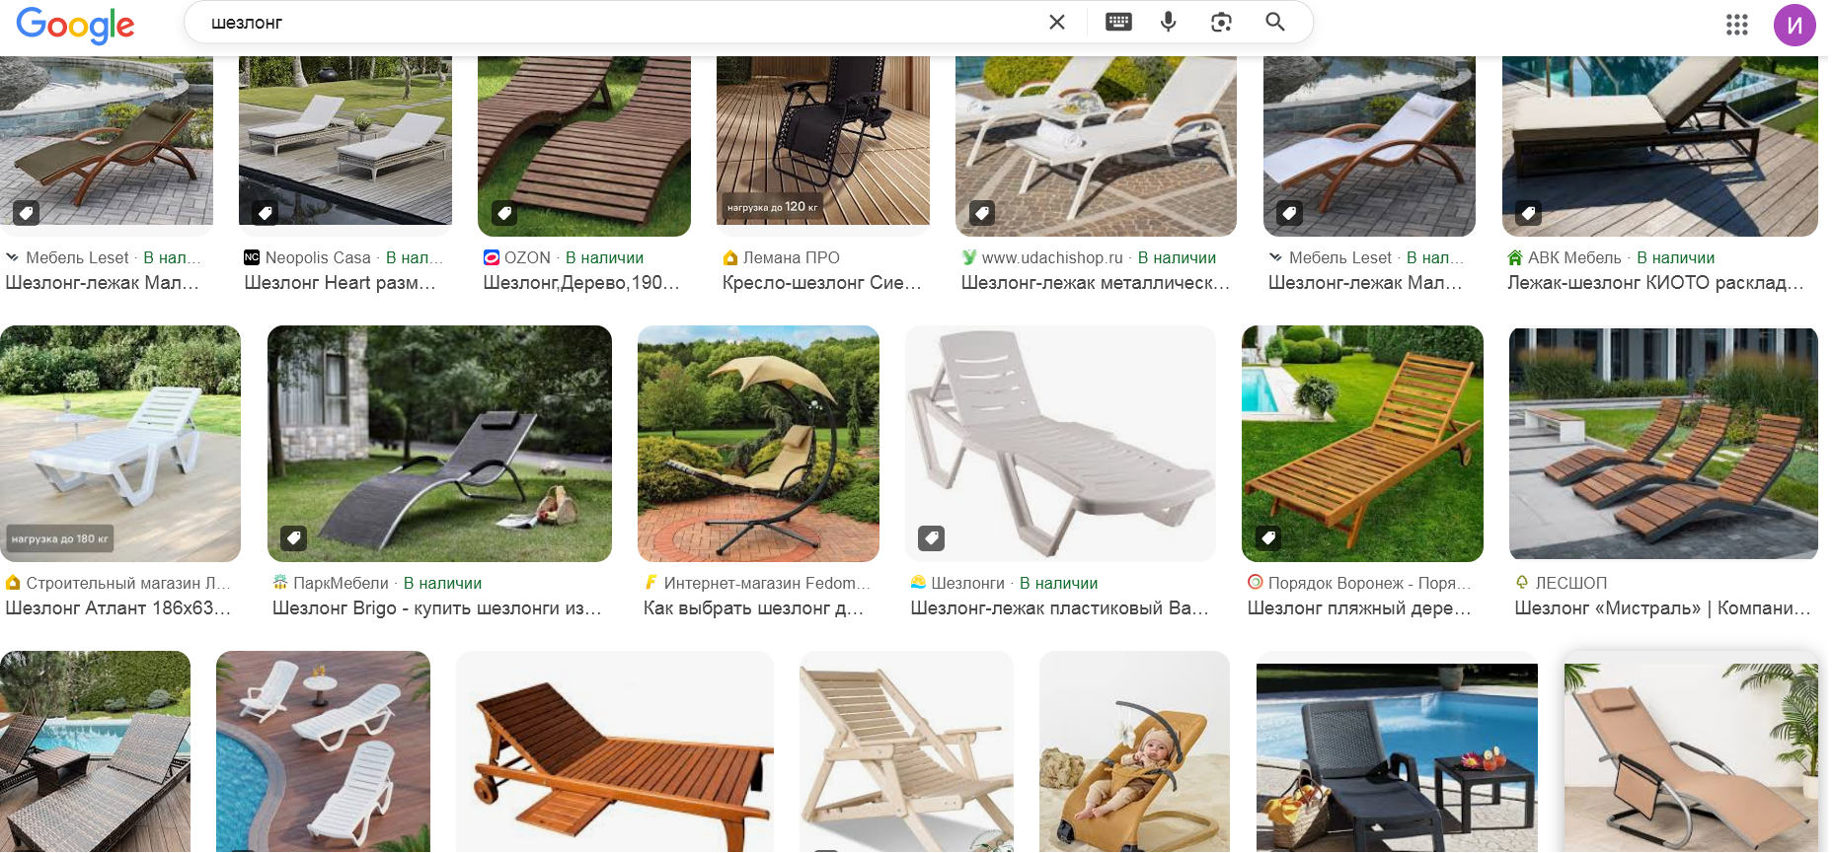
Task: Click the magnifying glass search button
Action: click(1275, 22)
